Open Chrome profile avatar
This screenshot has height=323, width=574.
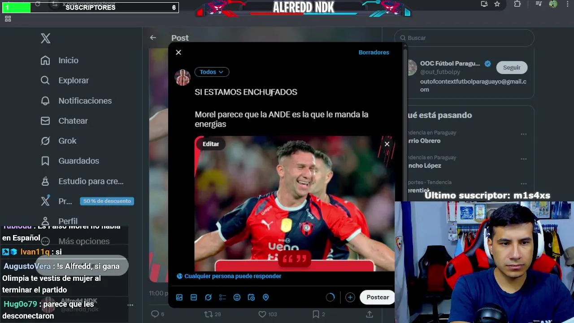[x=553, y=4]
